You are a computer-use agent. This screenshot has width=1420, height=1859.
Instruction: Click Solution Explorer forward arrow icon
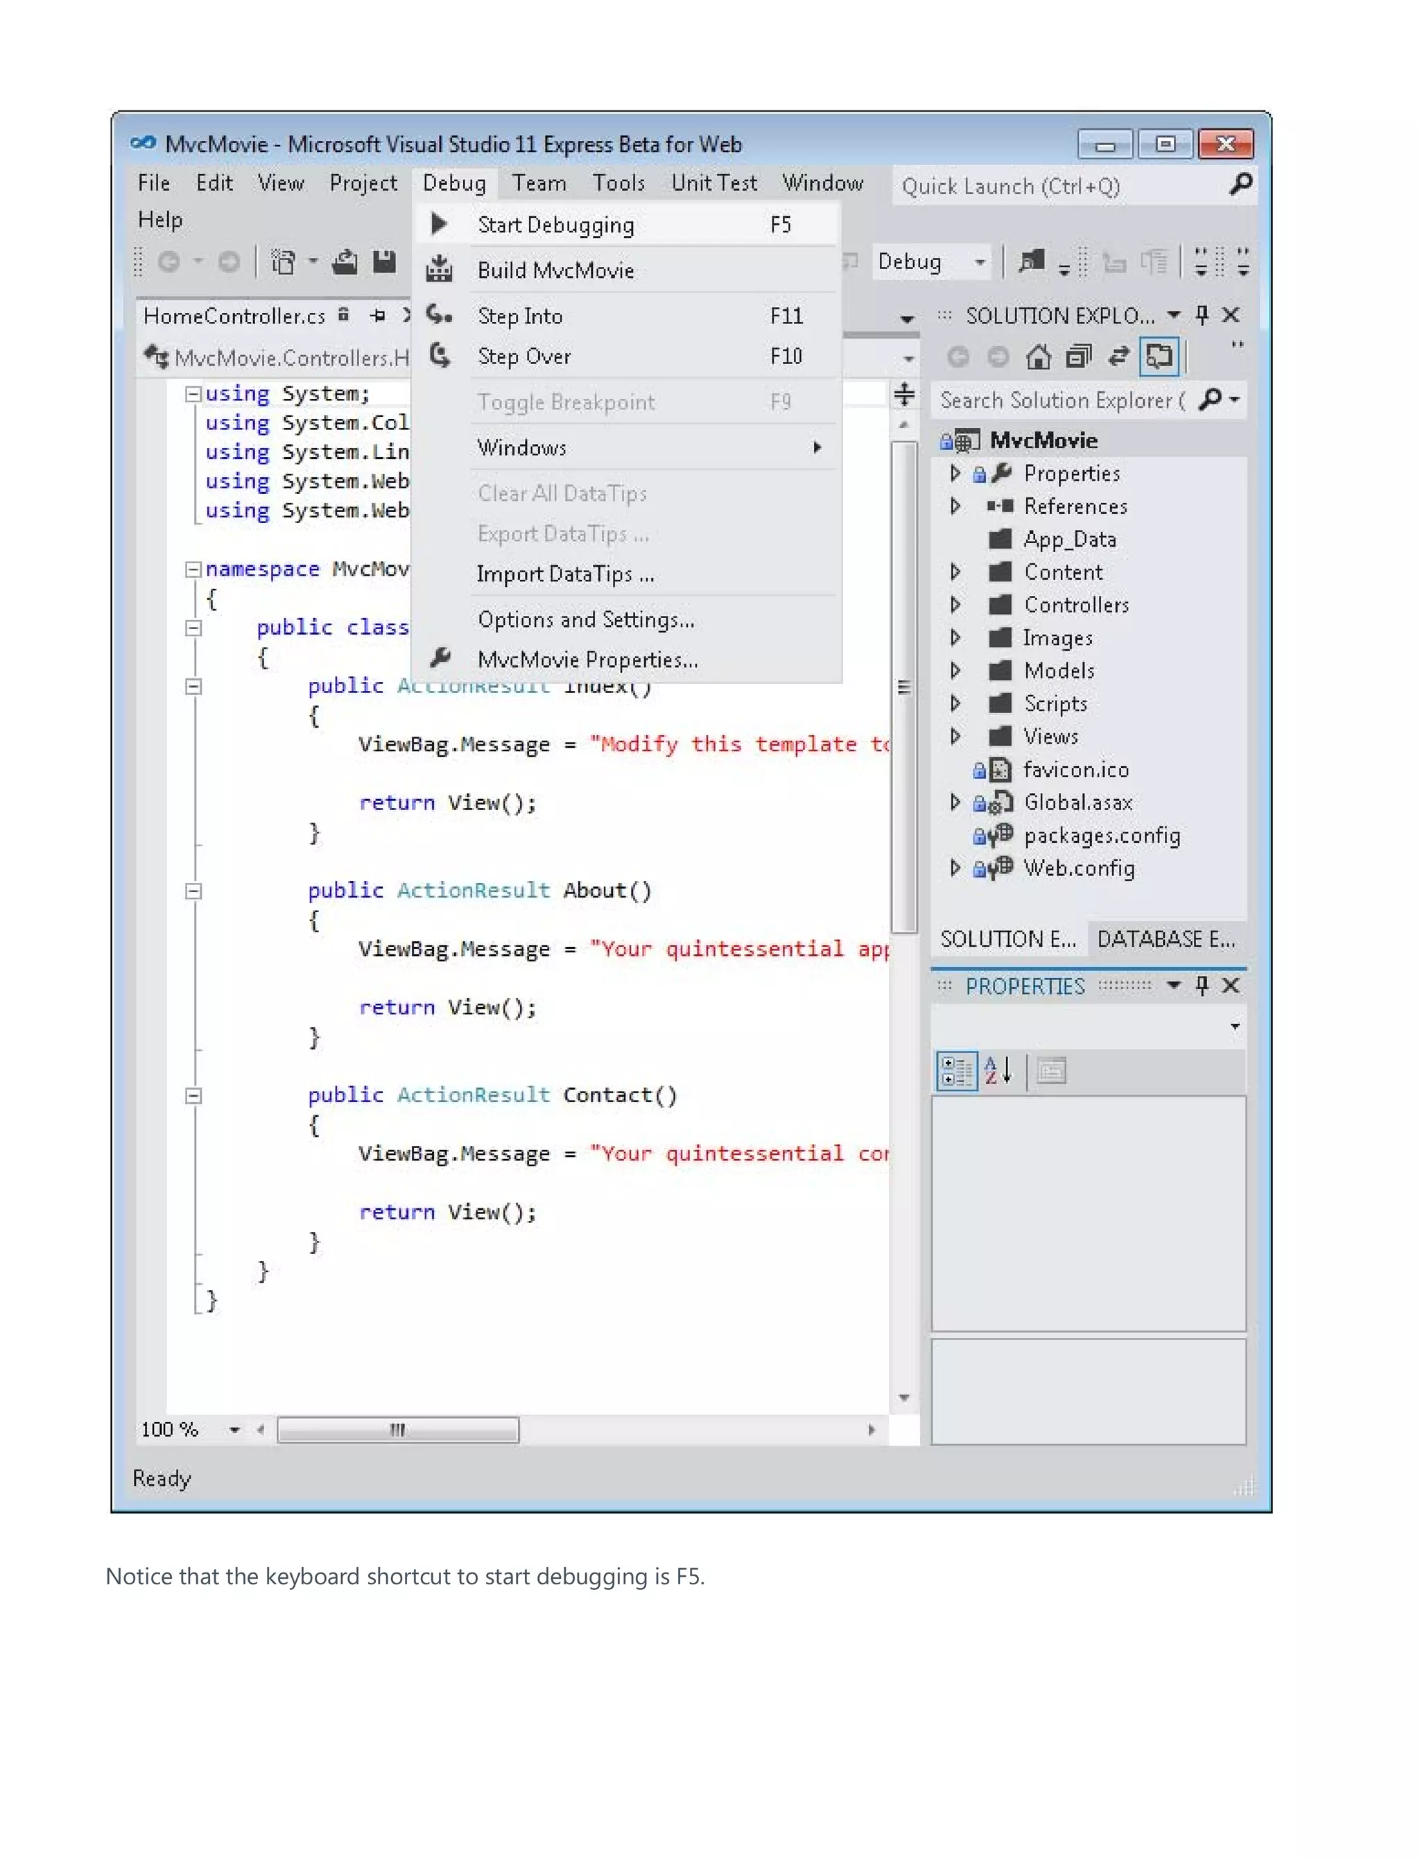[998, 357]
